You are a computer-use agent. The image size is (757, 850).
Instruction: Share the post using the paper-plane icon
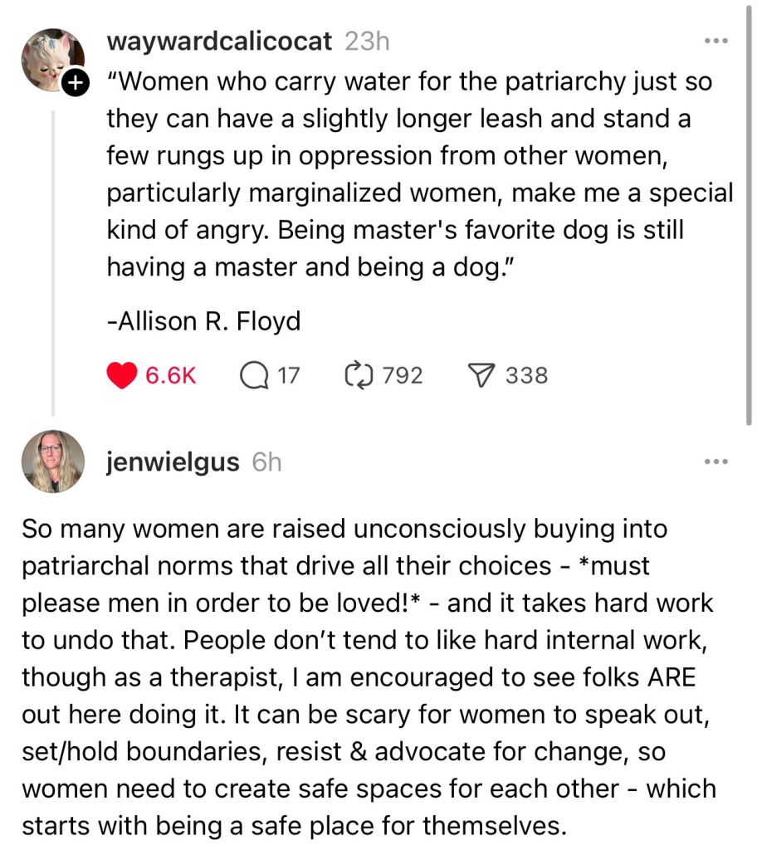click(x=481, y=375)
